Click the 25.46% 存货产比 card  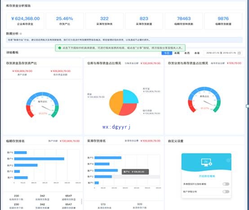[x=65, y=21]
